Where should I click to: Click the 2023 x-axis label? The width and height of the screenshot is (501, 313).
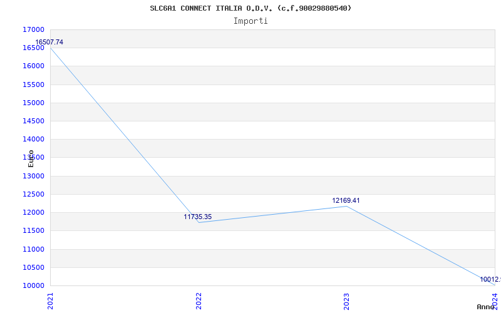click(347, 301)
